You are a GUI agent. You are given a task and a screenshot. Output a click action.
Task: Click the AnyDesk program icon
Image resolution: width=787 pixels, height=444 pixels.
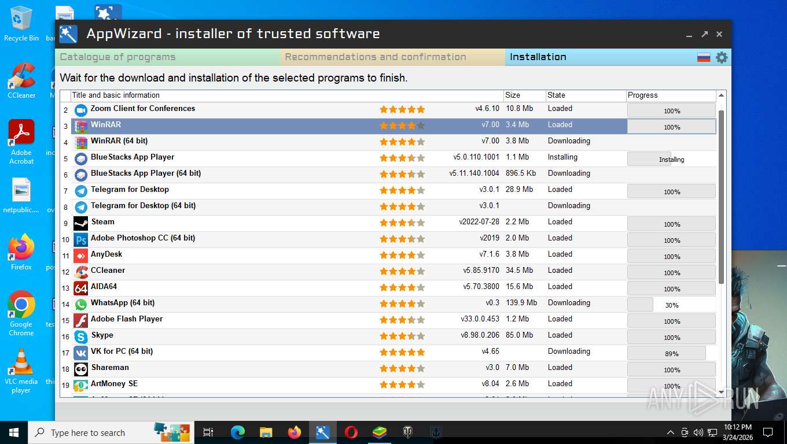(x=81, y=256)
